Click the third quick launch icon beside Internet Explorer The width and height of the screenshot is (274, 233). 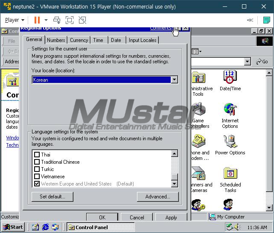[x=55, y=227]
